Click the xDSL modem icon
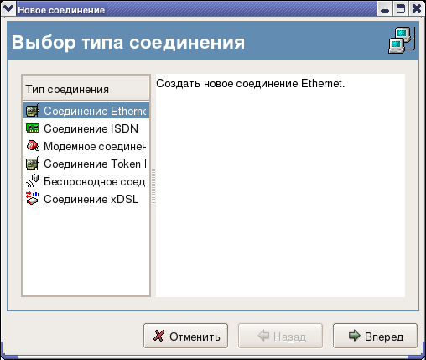This screenshot has width=426, height=360. tap(33, 198)
